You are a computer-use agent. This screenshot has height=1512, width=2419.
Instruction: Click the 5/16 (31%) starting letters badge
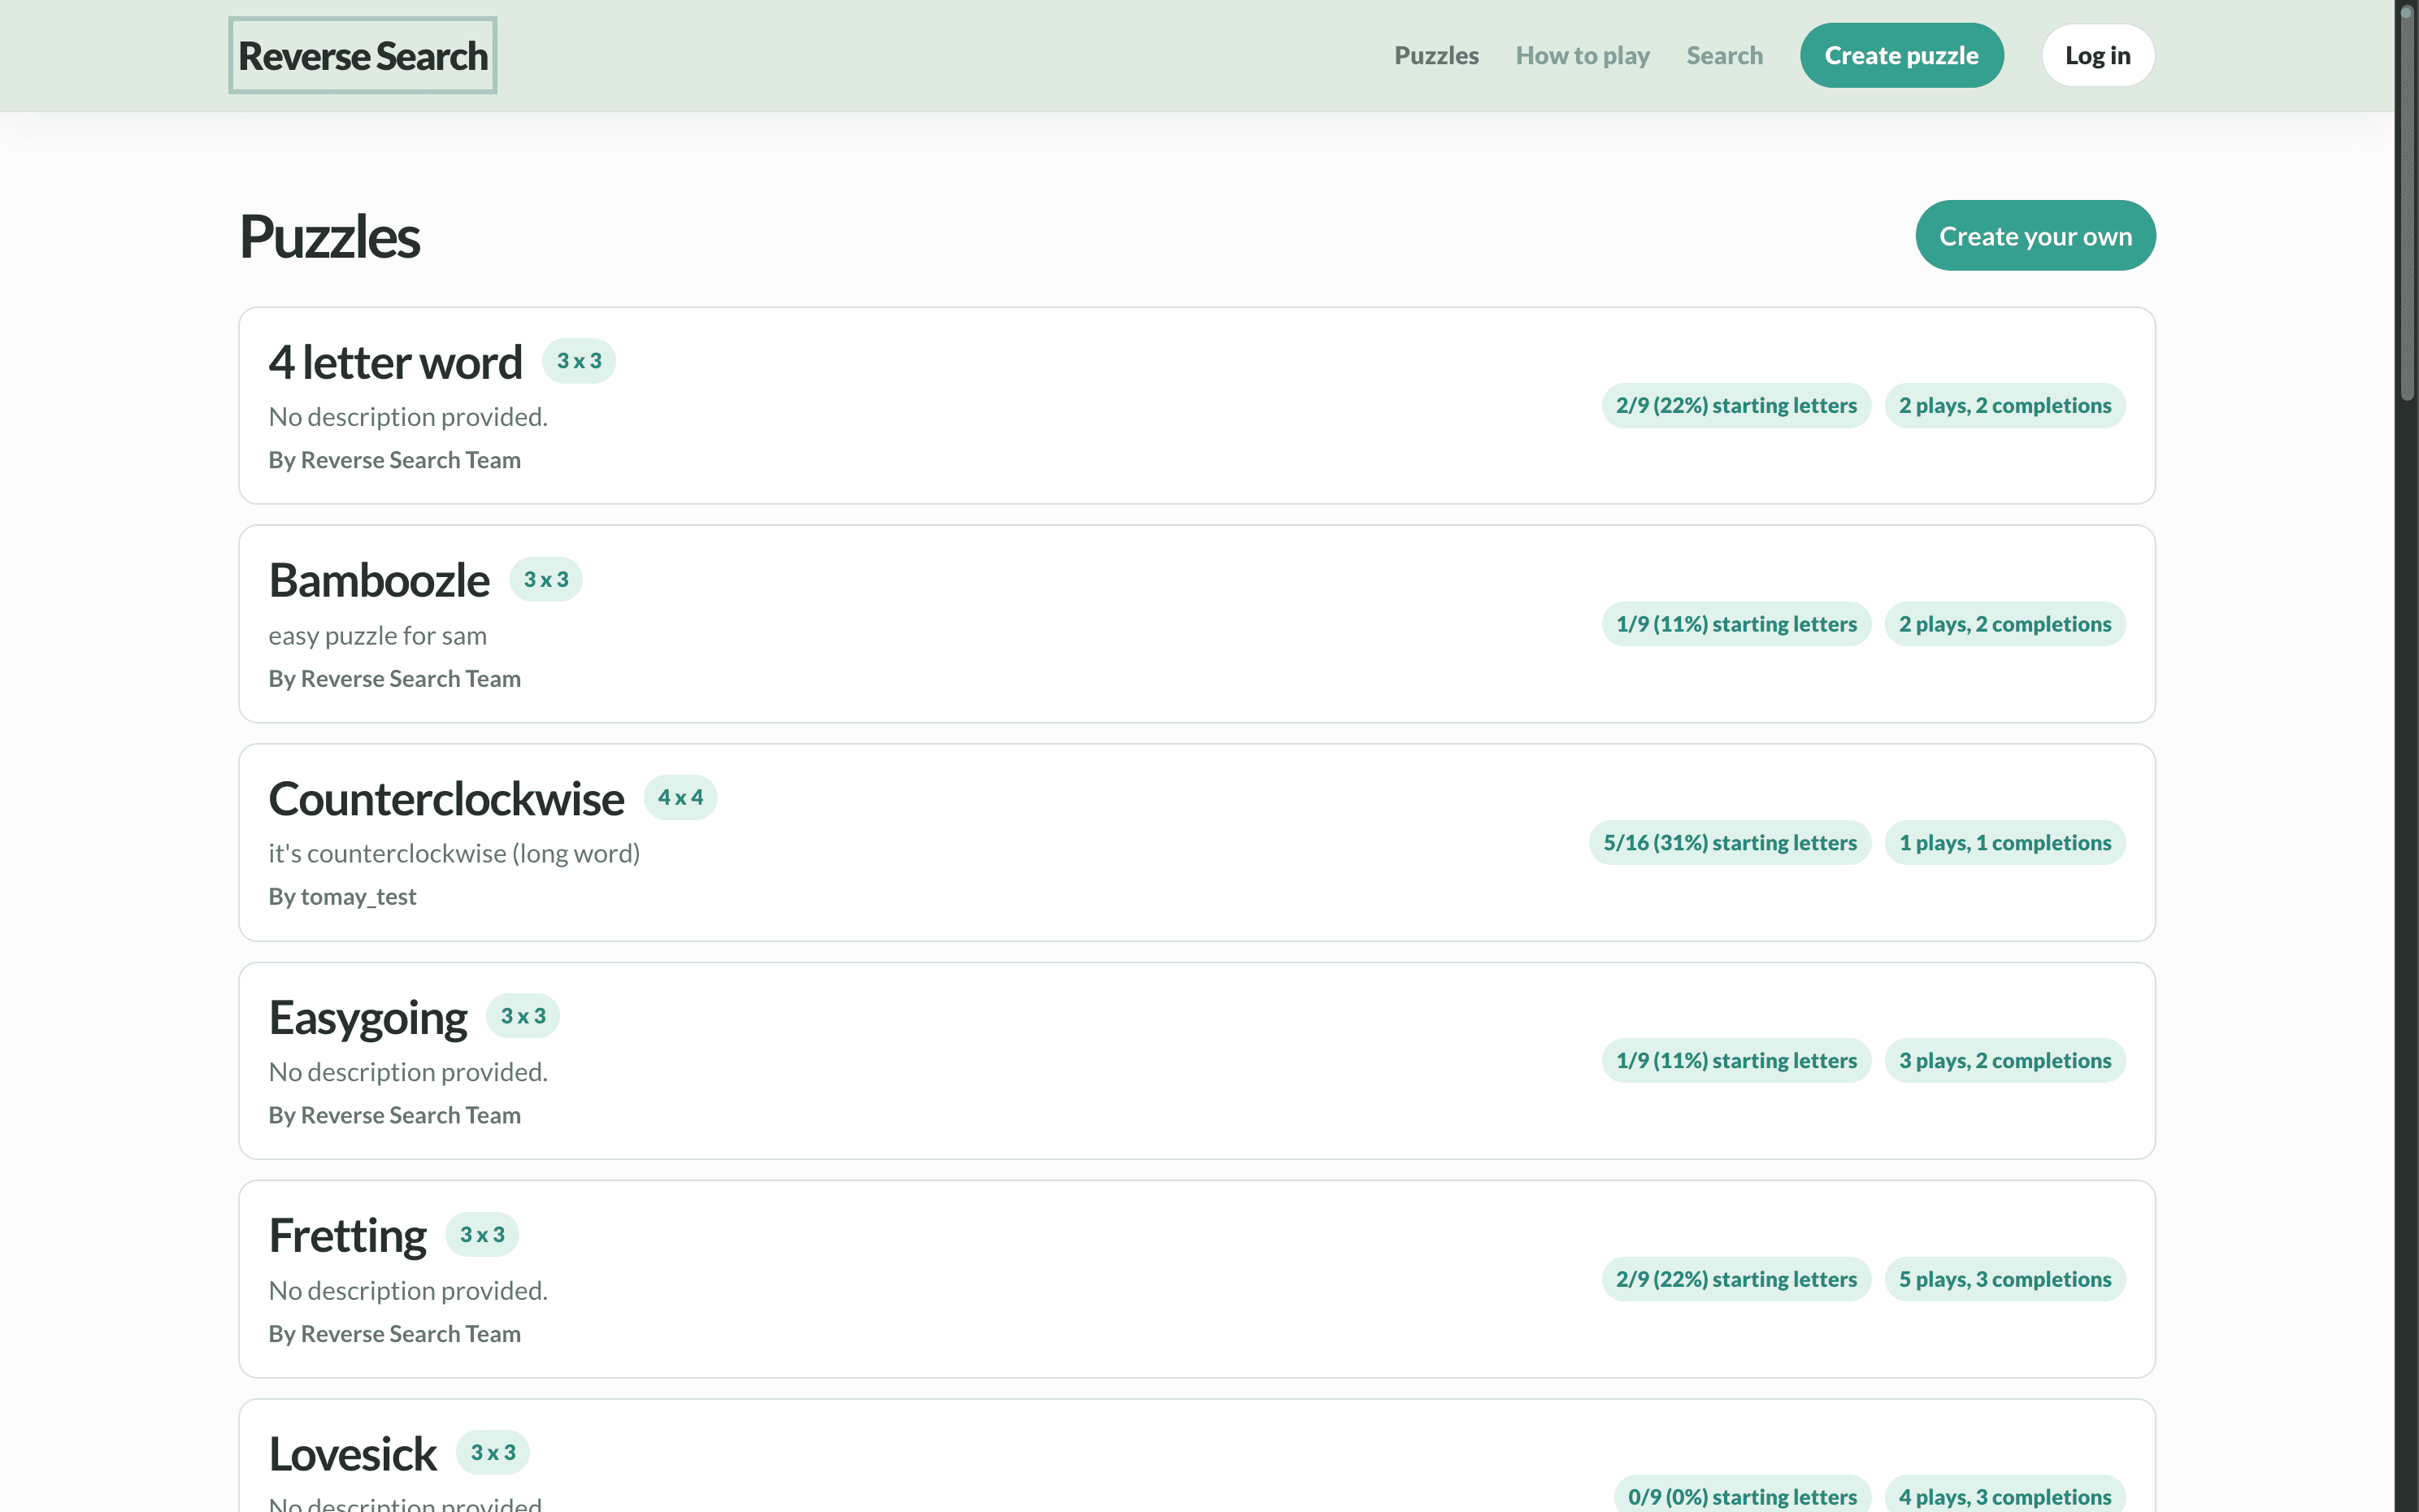[x=1731, y=843]
